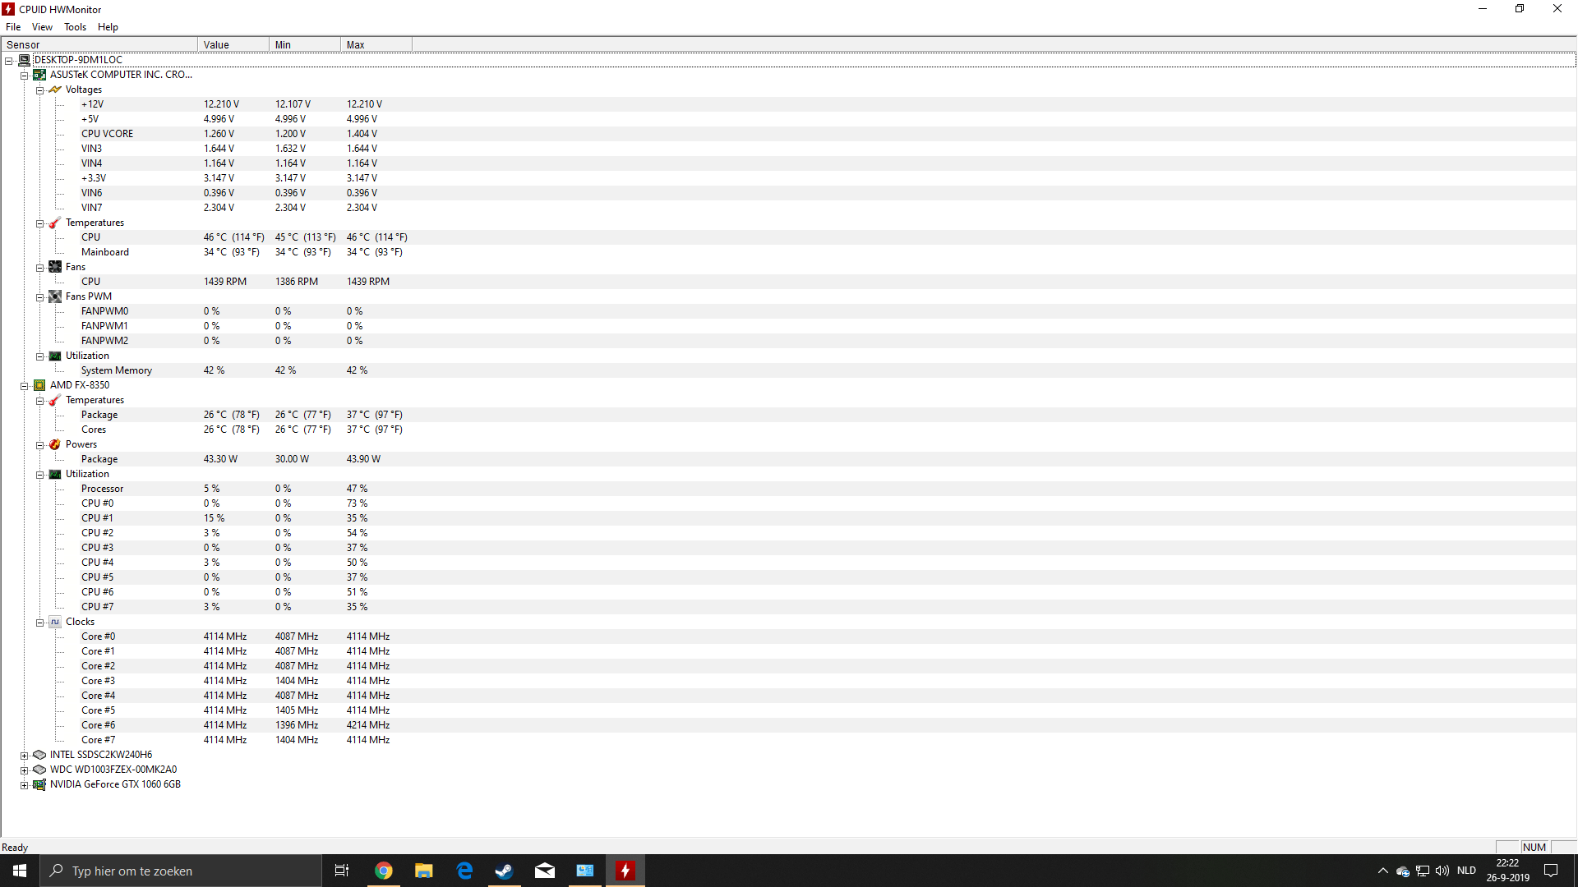
Task: Collapse the Clocks section
Action: point(39,623)
